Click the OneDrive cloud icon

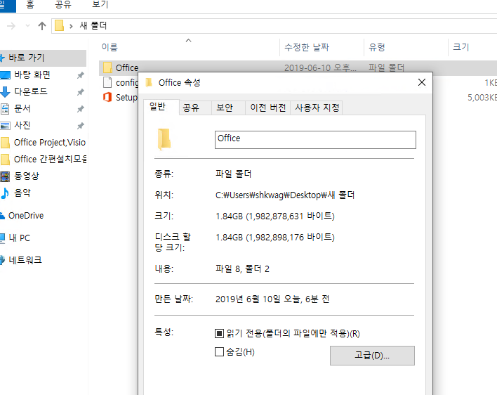tap(3, 216)
